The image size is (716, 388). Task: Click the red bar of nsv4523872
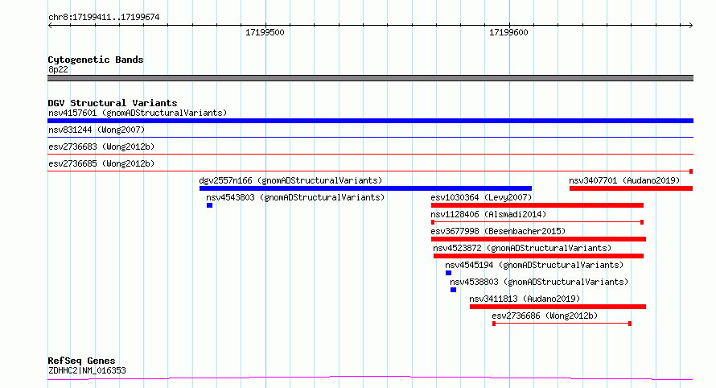point(538,256)
